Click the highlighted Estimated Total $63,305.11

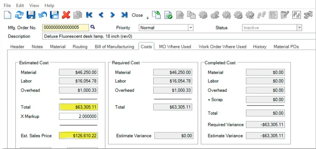(x=78, y=107)
